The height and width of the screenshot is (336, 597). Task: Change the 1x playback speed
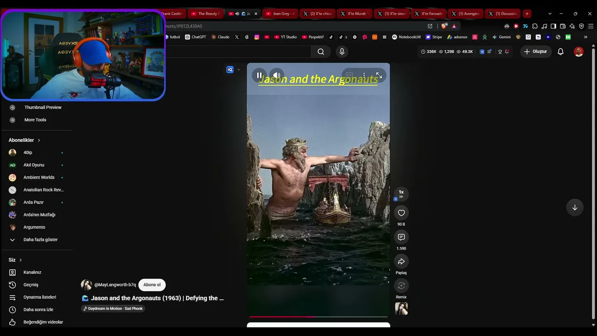pos(401,194)
